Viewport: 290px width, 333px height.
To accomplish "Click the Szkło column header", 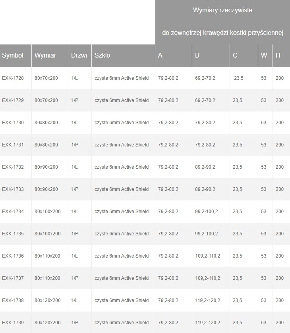I will [102, 56].
